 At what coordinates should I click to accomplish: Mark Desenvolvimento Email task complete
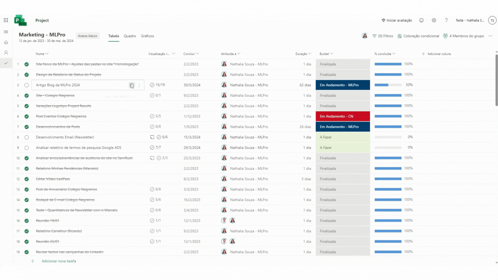click(26, 137)
